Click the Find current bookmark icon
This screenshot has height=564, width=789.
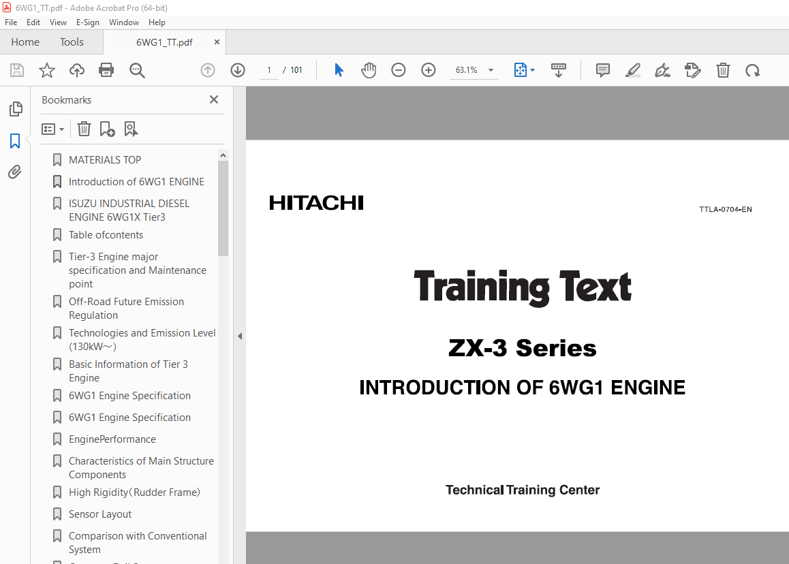[x=131, y=129]
